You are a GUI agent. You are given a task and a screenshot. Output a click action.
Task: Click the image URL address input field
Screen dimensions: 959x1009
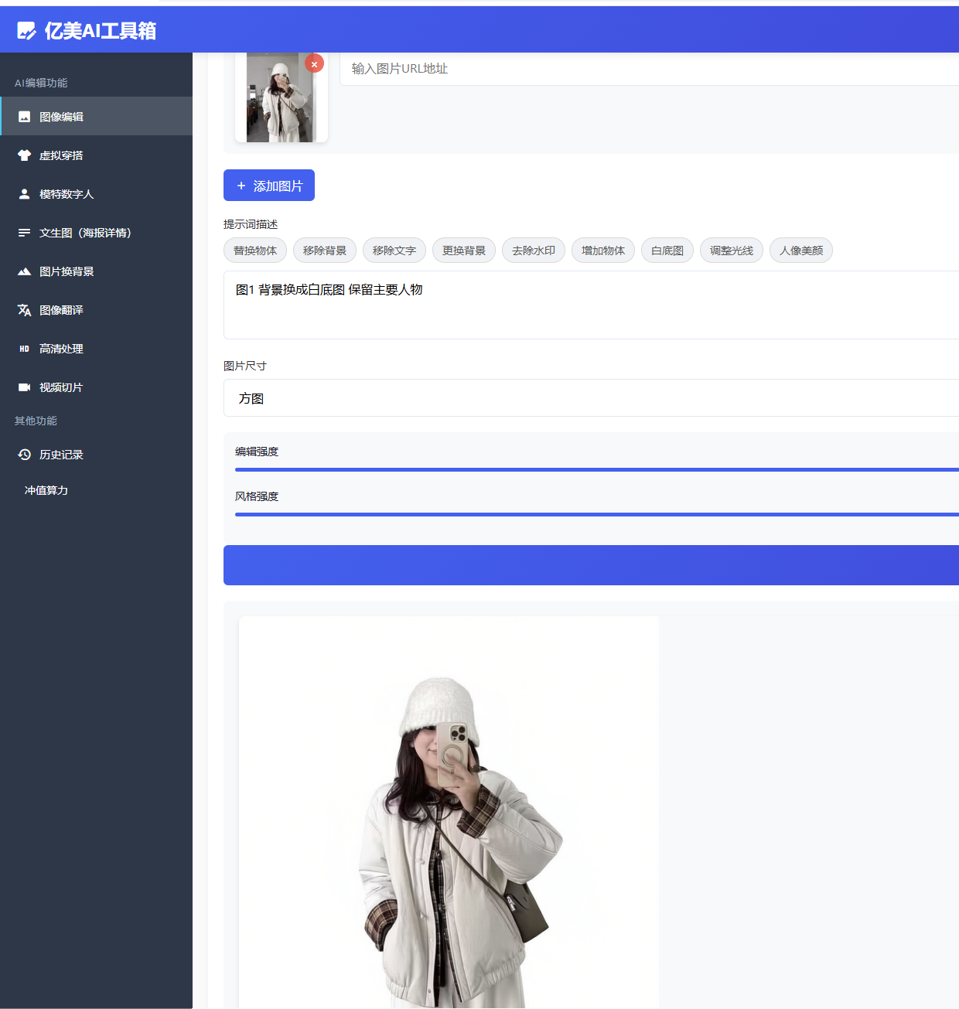point(650,69)
